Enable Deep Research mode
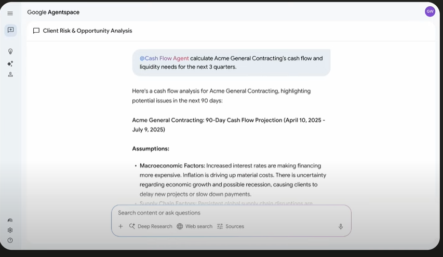443x257 pixels. pos(151,226)
